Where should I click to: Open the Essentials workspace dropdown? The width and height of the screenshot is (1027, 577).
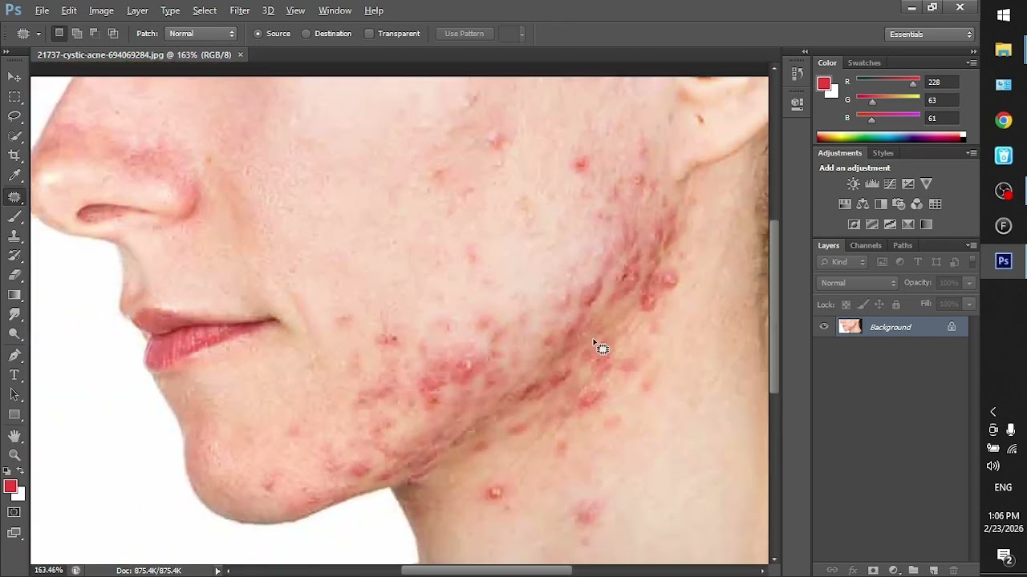pyautogui.click(x=930, y=34)
